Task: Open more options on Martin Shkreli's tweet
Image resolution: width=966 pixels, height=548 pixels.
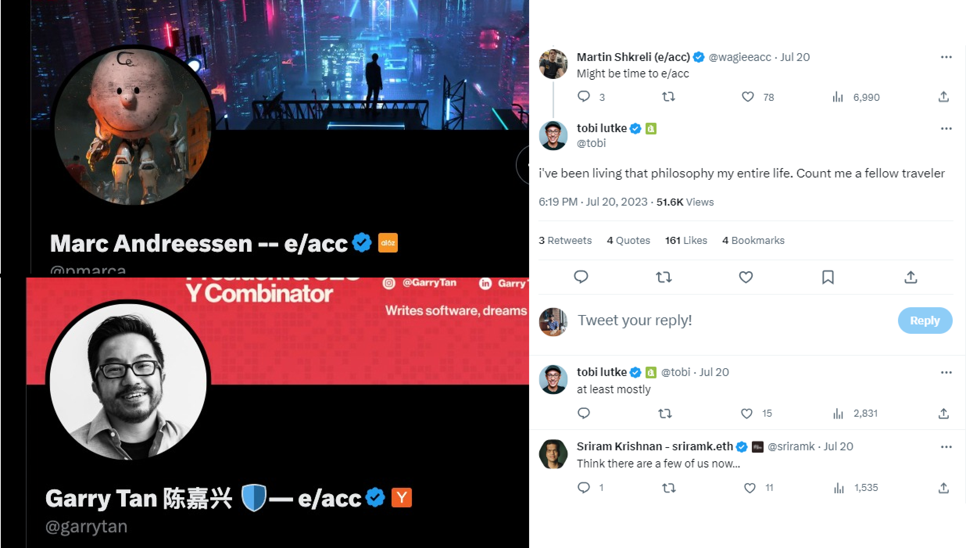Action: (946, 57)
